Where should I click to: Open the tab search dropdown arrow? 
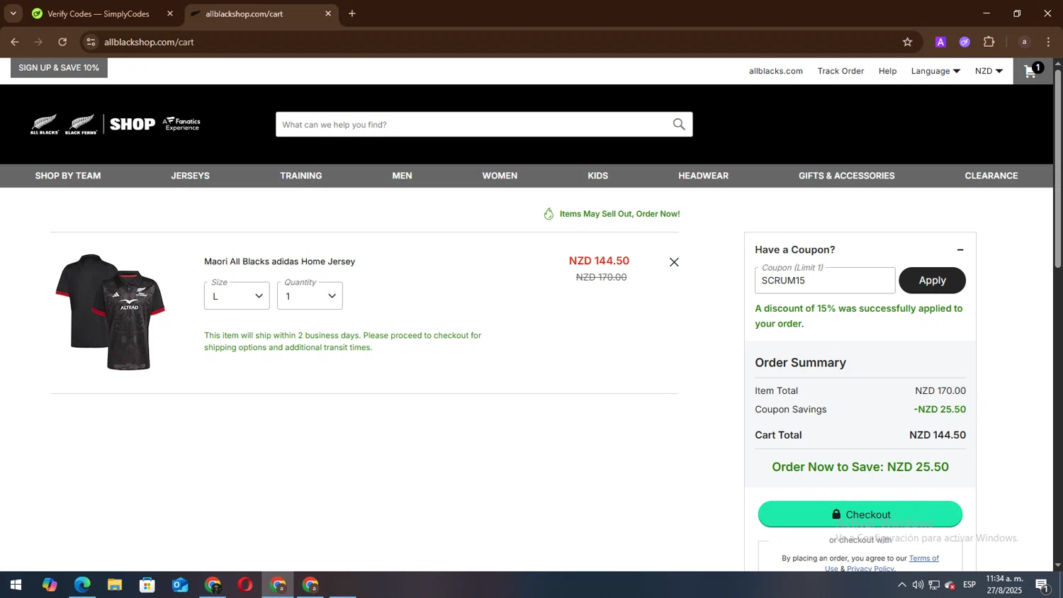(13, 13)
